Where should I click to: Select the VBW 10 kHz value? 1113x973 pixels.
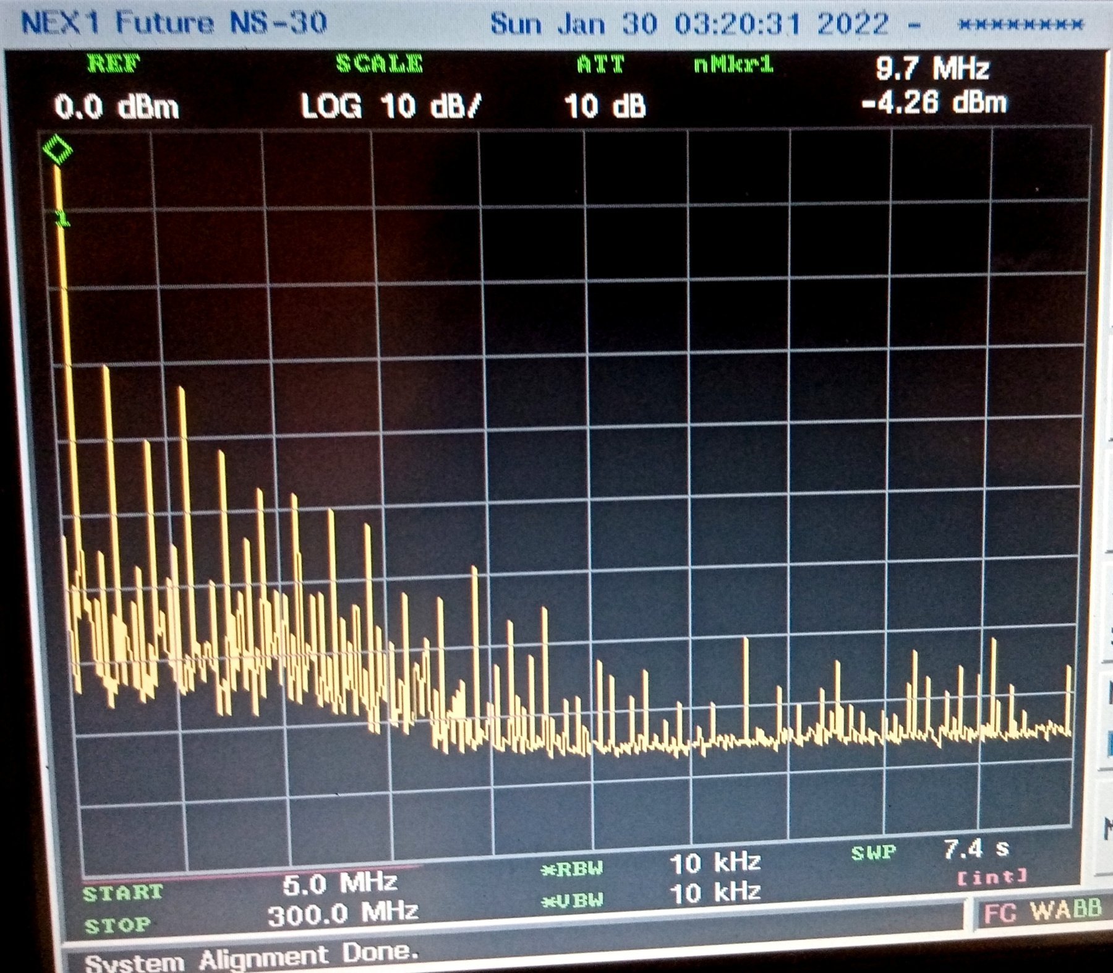715,893
